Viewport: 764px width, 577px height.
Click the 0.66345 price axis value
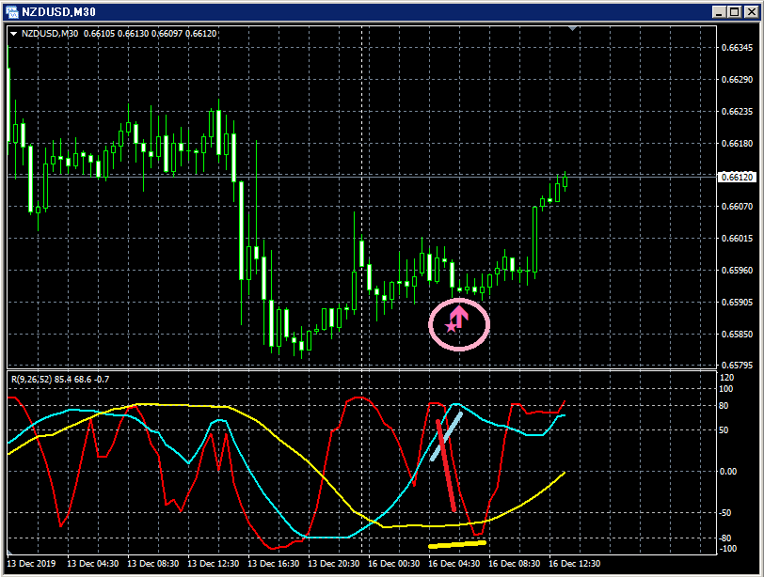tap(737, 48)
